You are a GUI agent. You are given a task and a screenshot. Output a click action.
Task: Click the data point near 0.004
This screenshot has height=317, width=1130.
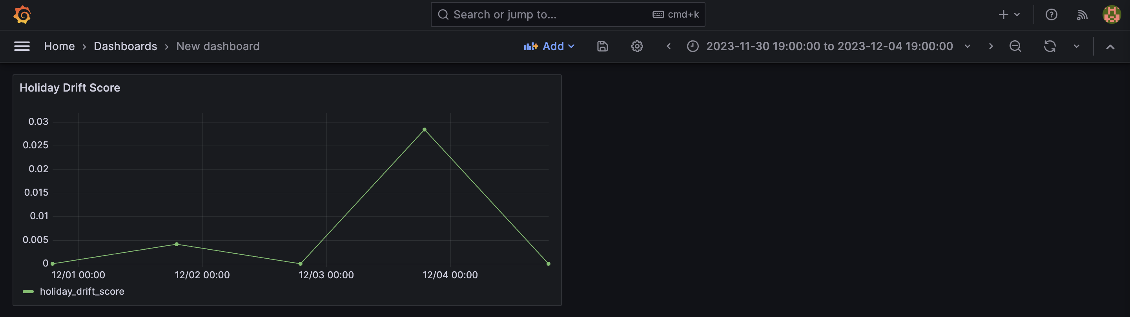(176, 244)
